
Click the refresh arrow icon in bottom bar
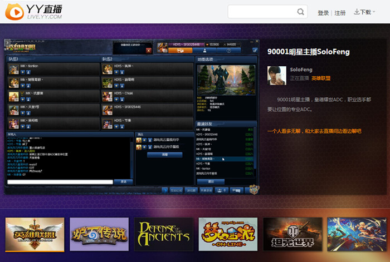point(164,190)
